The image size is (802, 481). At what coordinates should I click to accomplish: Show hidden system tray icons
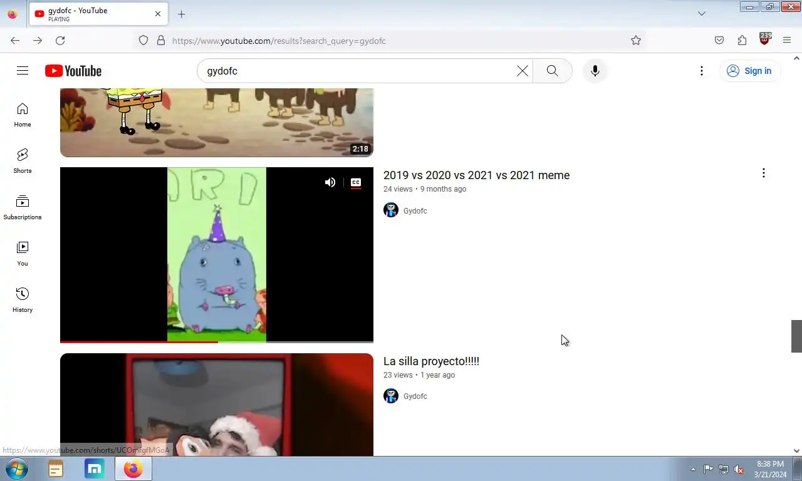(693, 470)
